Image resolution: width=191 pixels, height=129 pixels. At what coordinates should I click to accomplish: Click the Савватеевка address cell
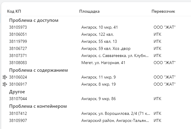click(x=115, y=56)
